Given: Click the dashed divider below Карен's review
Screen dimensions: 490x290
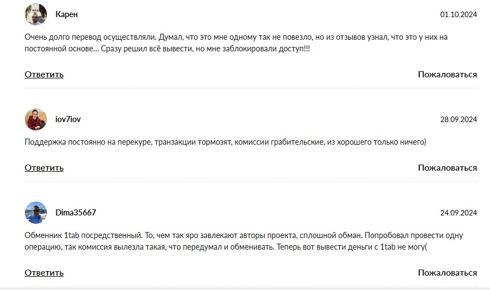Looking at the screenshot, I should (x=251, y=88).
